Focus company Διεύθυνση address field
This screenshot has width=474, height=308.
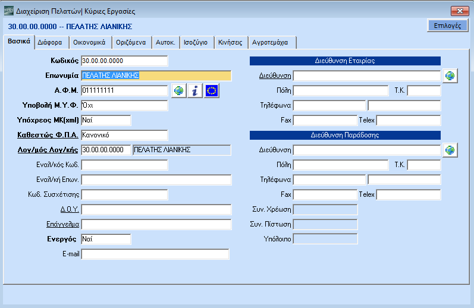click(x=367, y=76)
